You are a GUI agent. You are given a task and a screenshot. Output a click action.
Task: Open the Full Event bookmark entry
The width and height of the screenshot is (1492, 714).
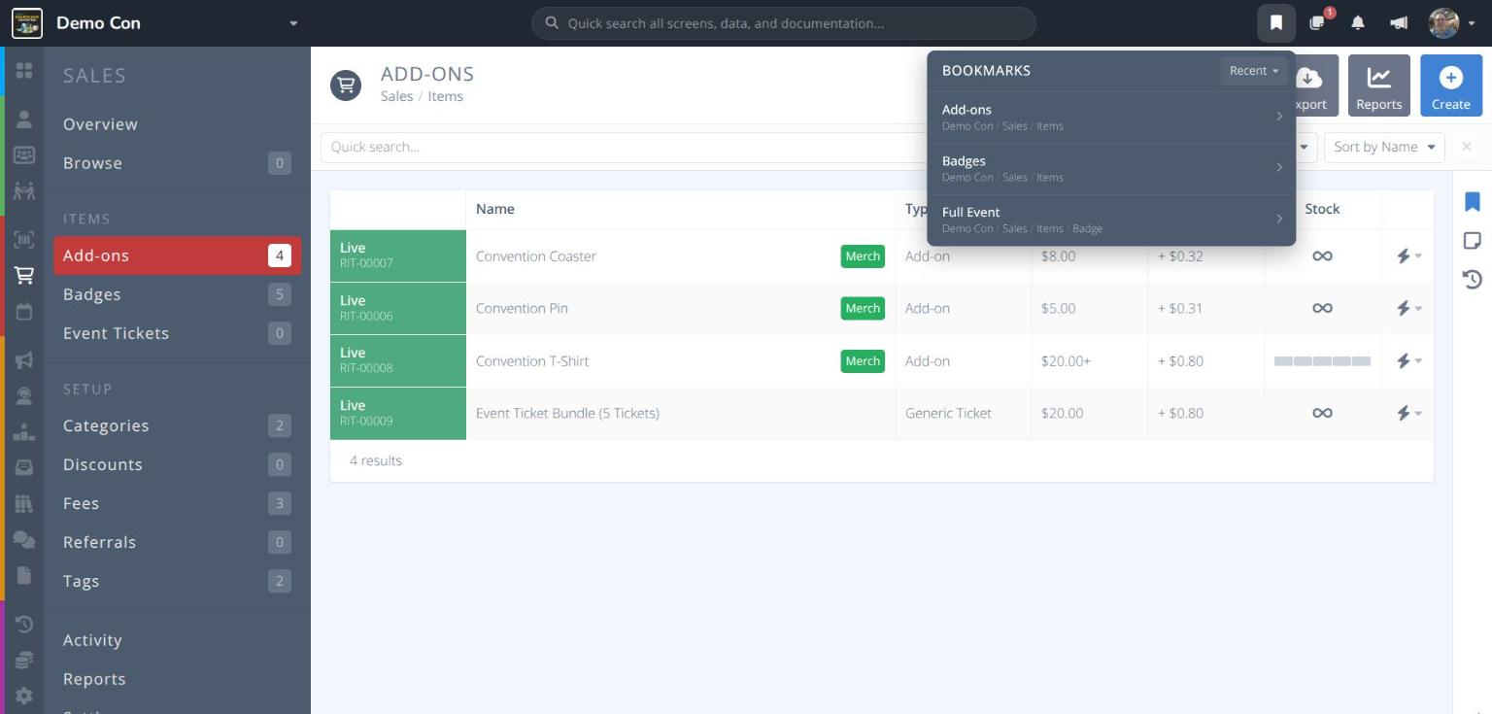pos(1111,220)
